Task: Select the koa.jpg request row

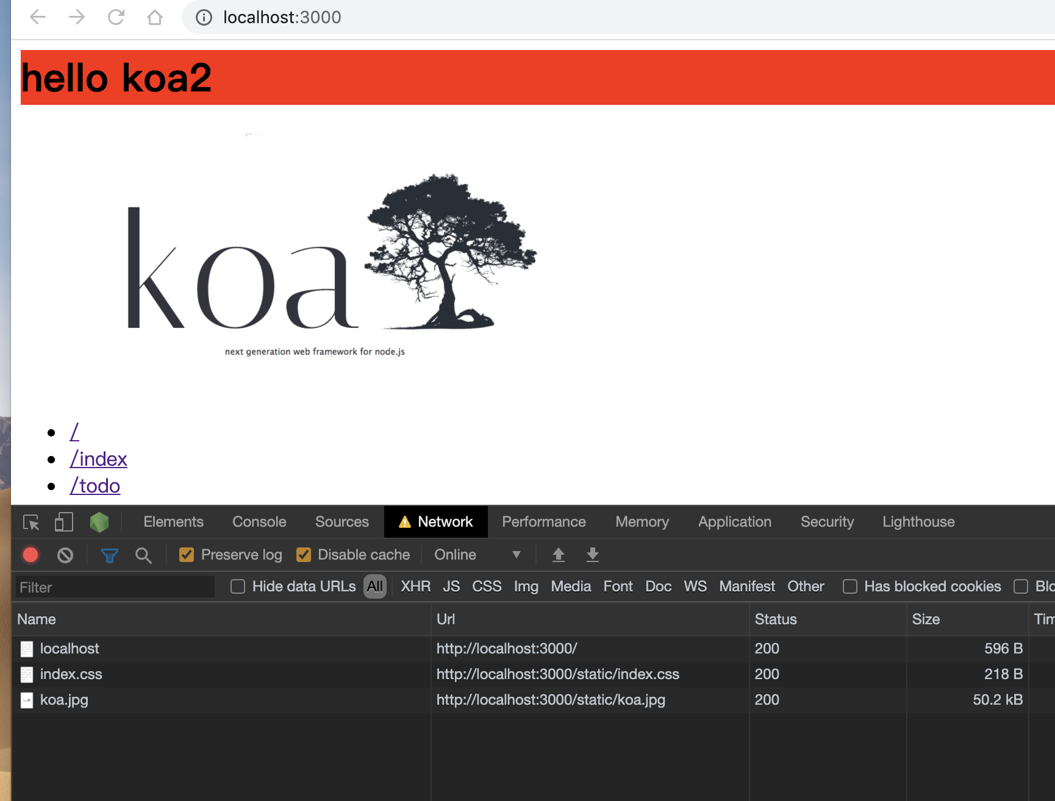Action: (x=533, y=700)
